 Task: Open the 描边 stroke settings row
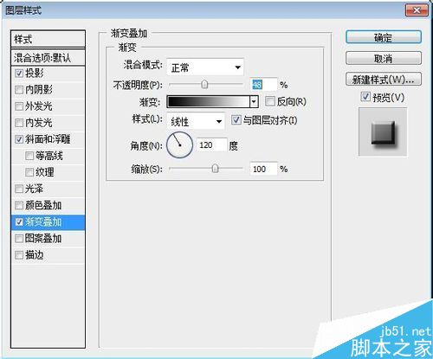[x=48, y=255]
